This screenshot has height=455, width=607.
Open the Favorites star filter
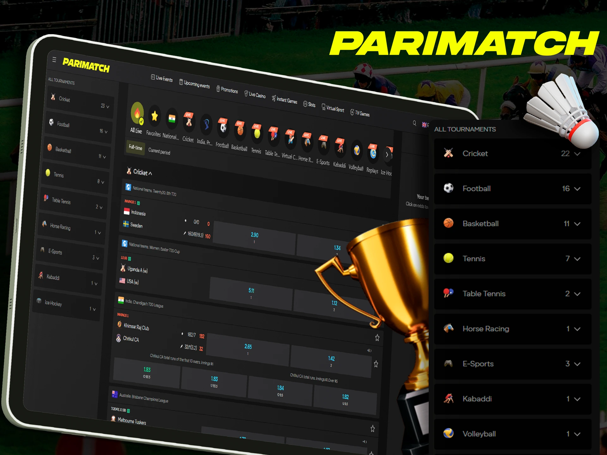(154, 116)
